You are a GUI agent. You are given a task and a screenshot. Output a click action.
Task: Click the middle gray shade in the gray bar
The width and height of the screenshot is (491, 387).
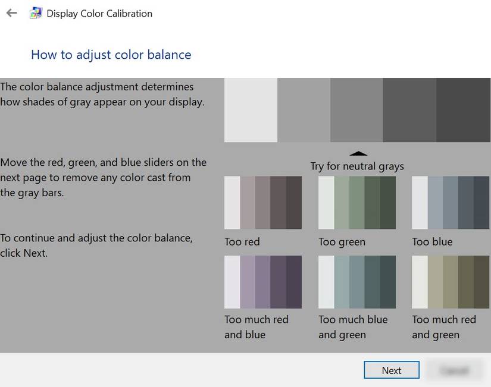pos(357,109)
